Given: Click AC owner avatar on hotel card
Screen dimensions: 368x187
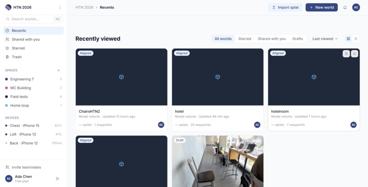Looking at the screenshot, I should pos(257,125).
